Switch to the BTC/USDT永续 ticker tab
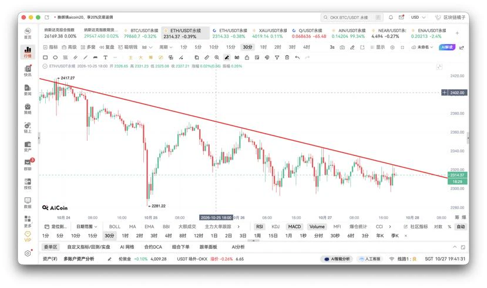487x288 pixels. [x=142, y=33]
